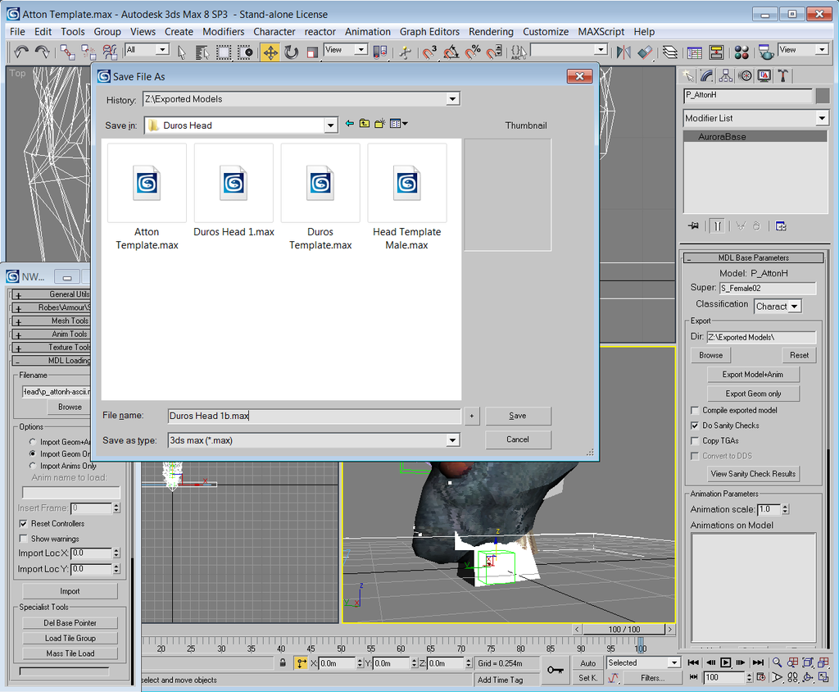Image resolution: width=839 pixels, height=692 pixels.
Task: Open the Modifiers menu
Action: [x=223, y=32]
